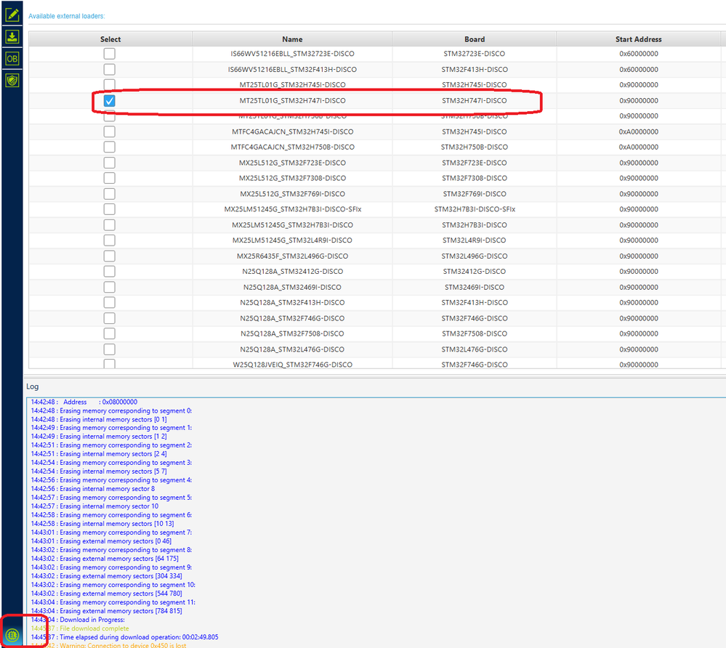Tick checkbox for N25Q128A_STM32L476G-DISCO loader
Screen dimensions: 726x648
pos(109,349)
